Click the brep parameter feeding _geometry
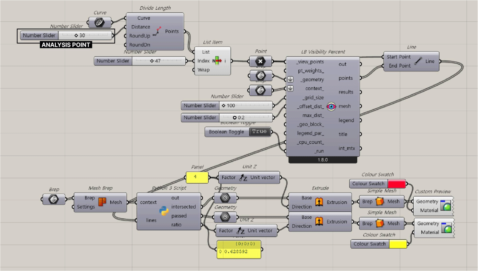Viewport: 478px width, 271px height. coord(260,76)
